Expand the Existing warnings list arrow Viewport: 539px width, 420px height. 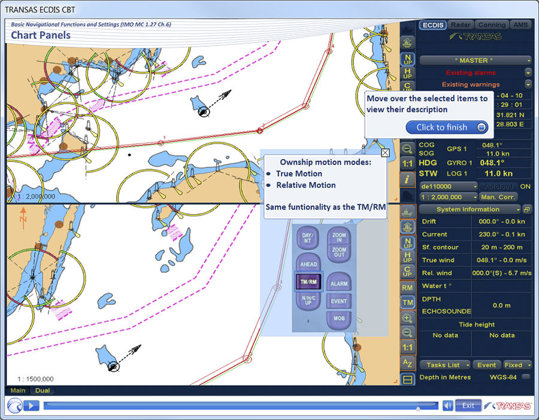click(528, 84)
